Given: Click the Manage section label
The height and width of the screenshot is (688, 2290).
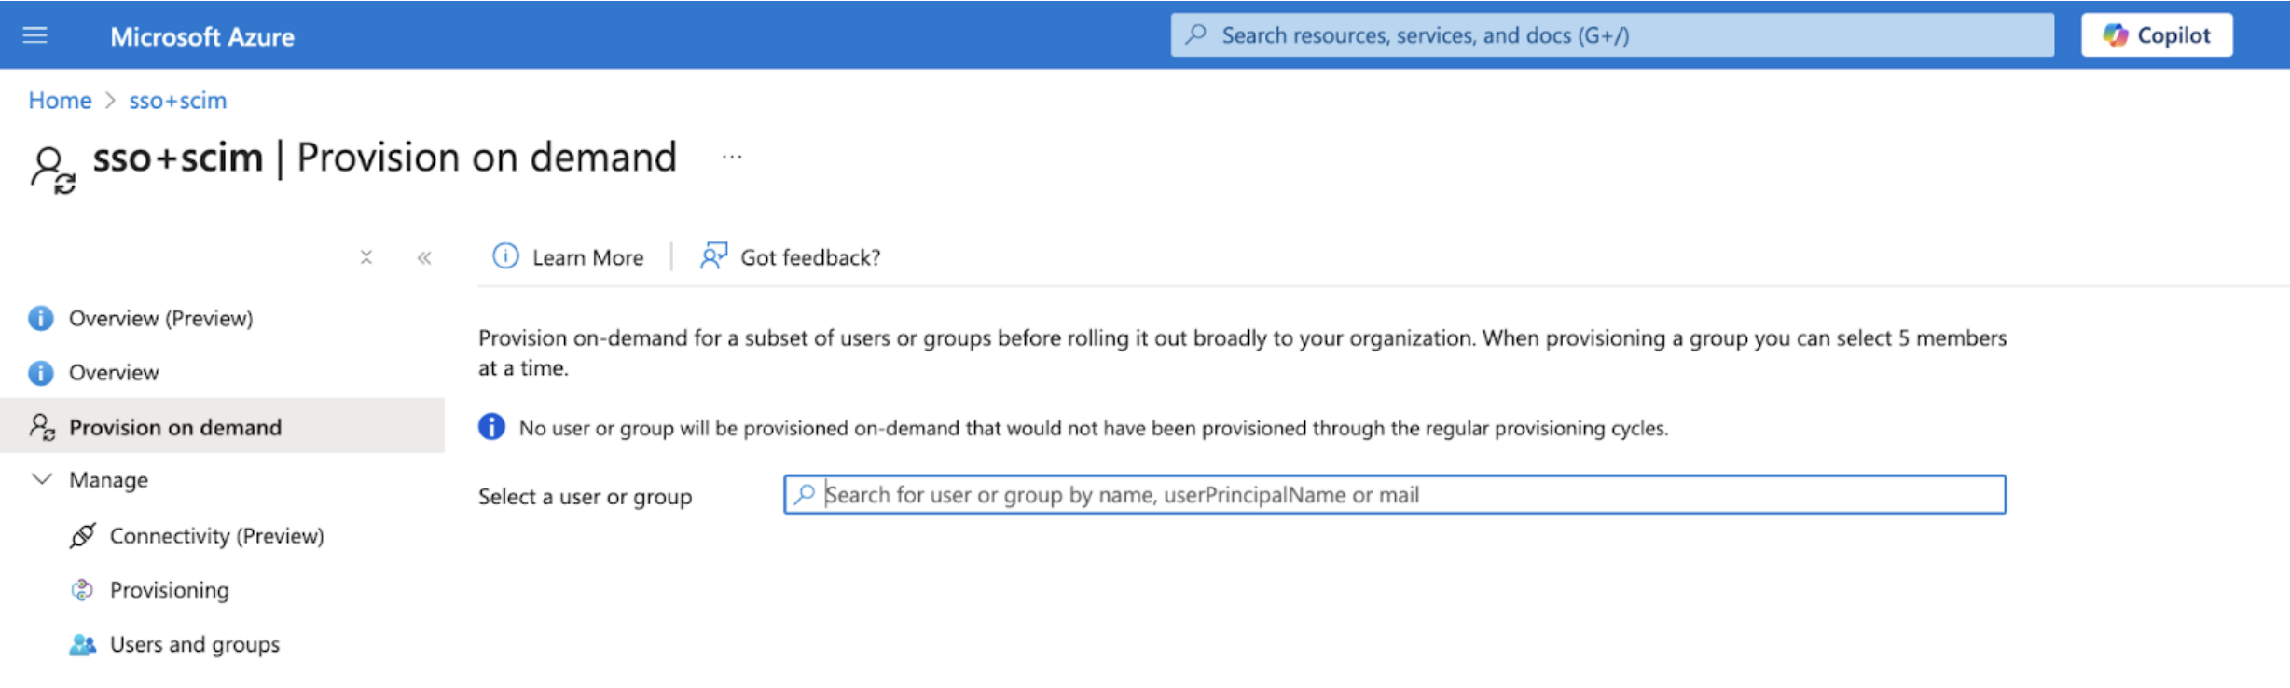Looking at the screenshot, I should click(108, 479).
